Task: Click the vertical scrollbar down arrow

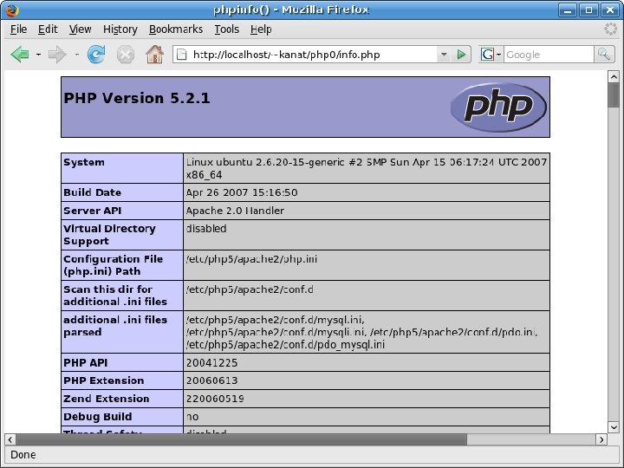Action: [x=614, y=427]
